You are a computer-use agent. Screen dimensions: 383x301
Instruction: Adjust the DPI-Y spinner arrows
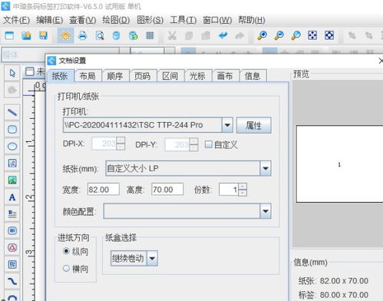point(193,144)
